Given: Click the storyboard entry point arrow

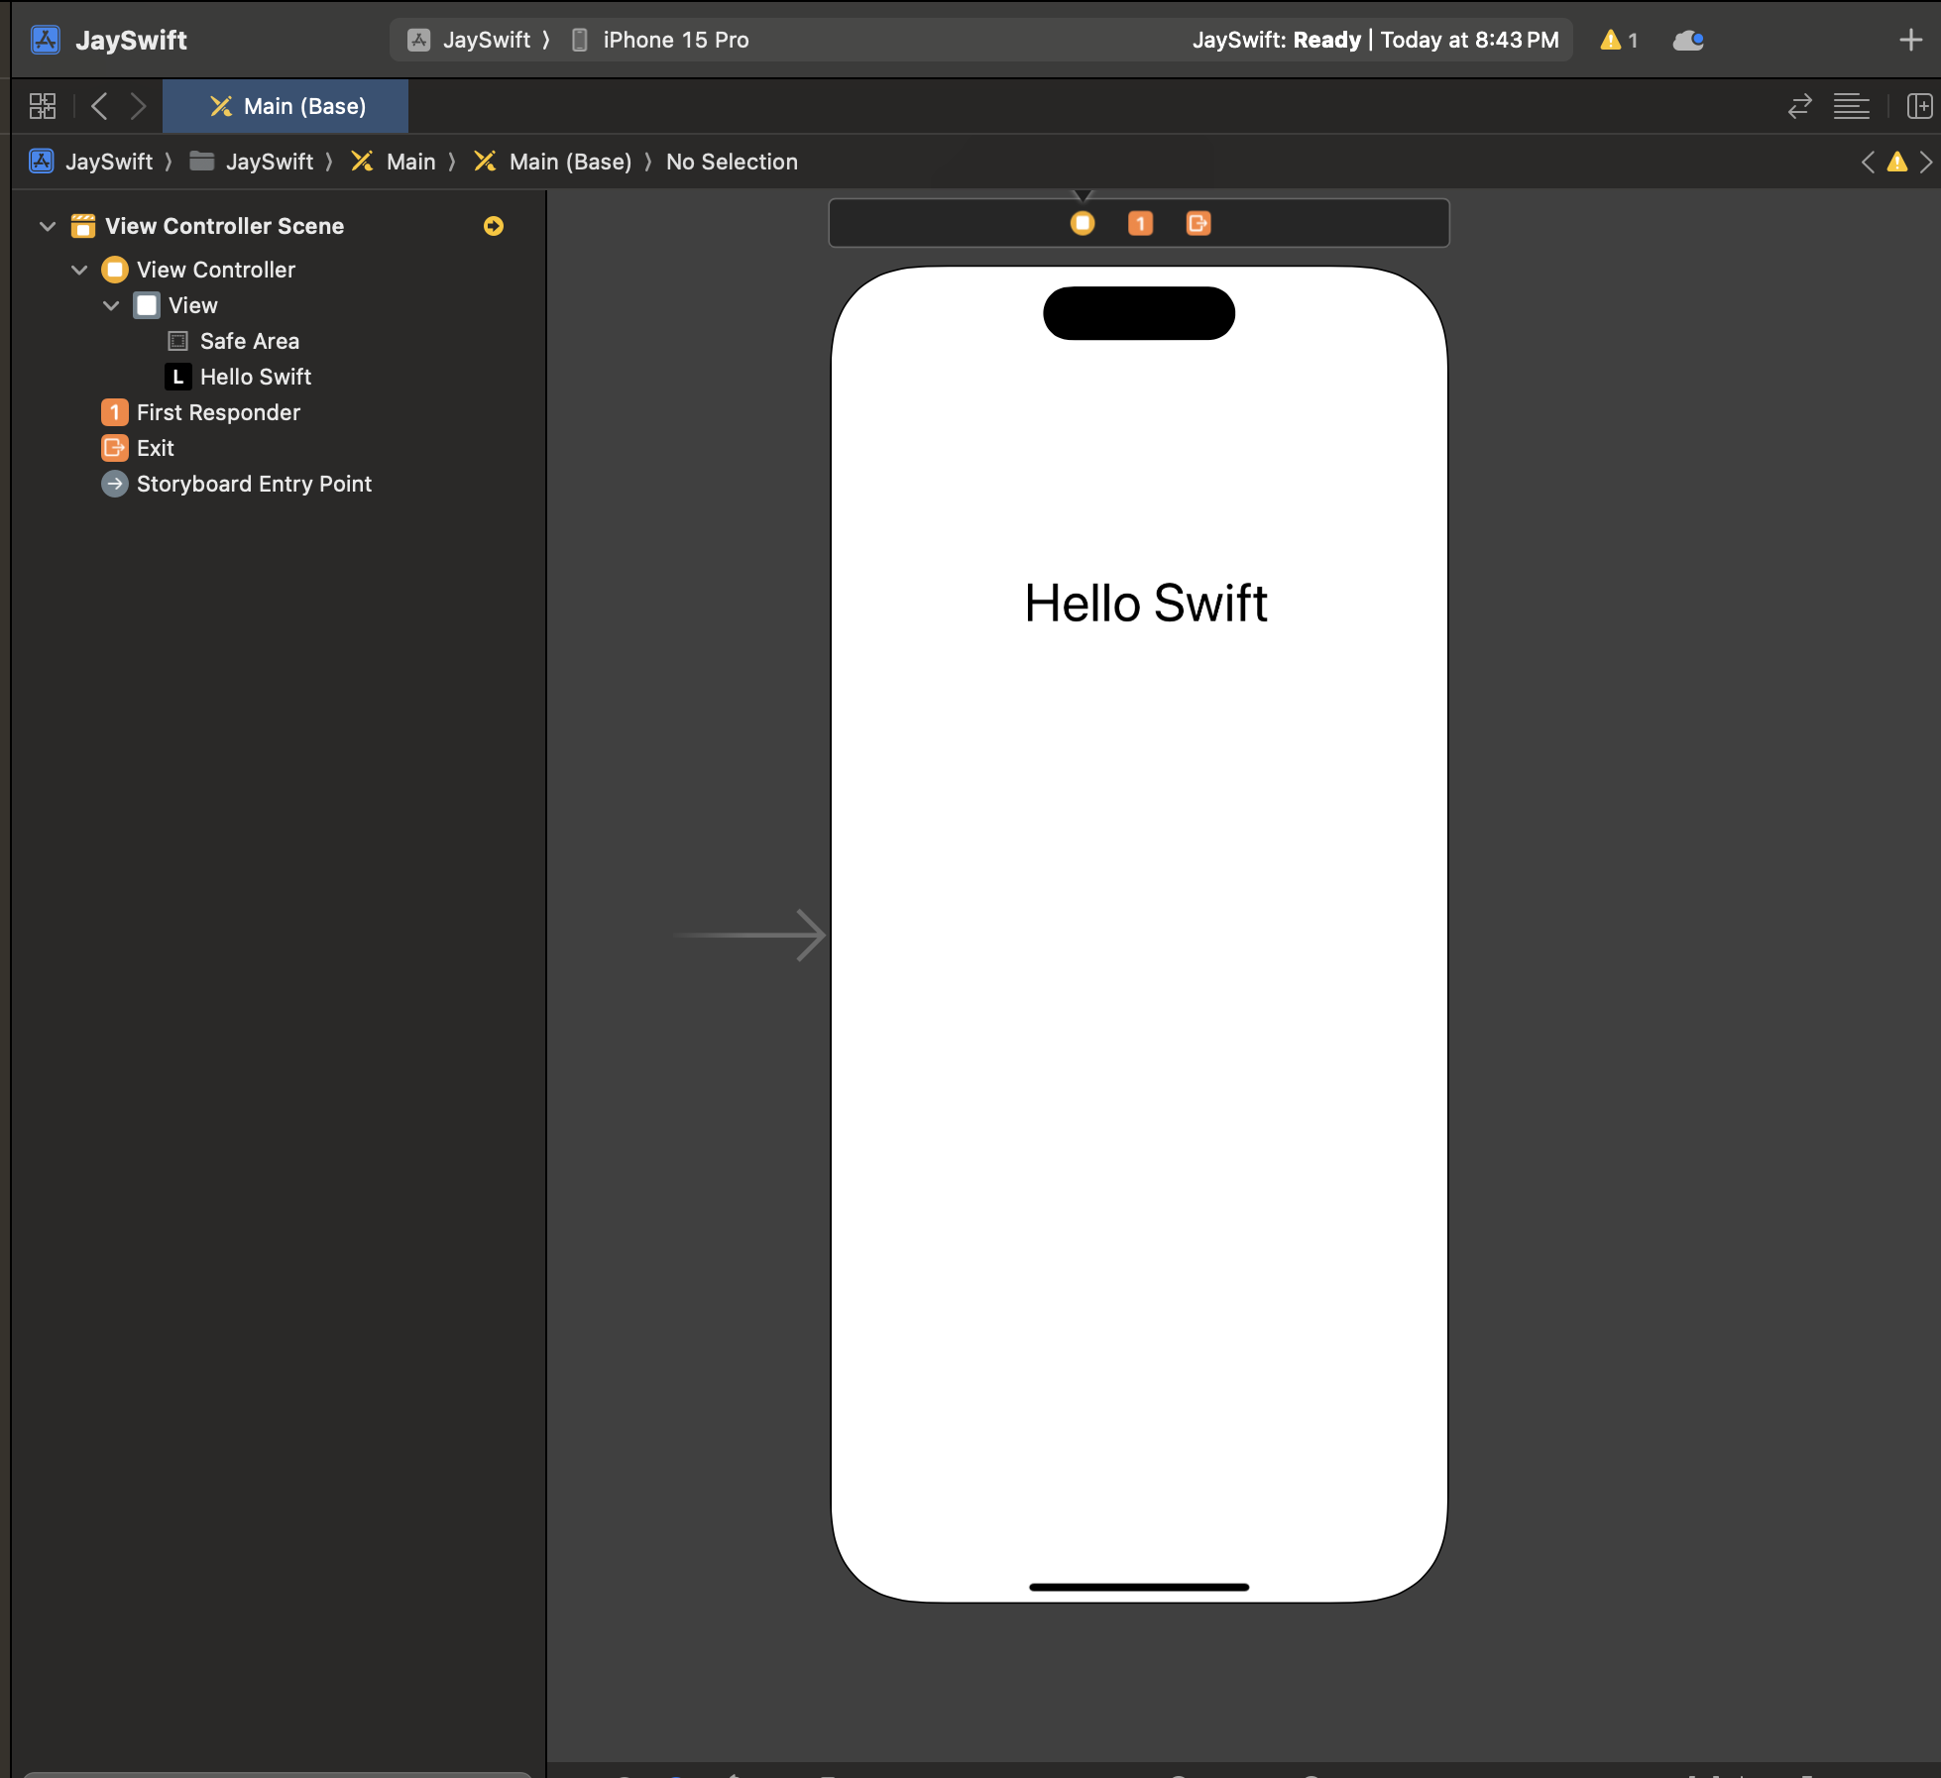Looking at the screenshot, I should pos(749,935).
